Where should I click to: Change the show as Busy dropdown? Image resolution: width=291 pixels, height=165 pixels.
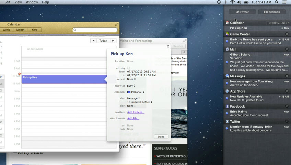131,86
